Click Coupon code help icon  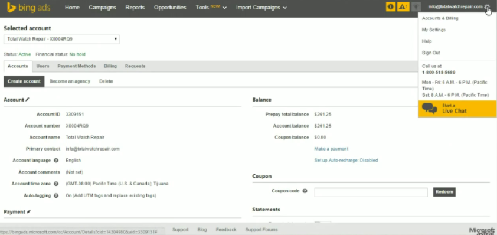pos(305,191)
